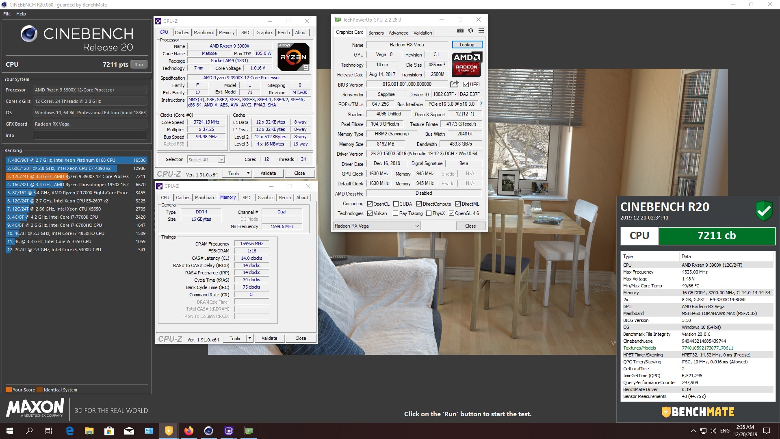
Task: Select the Threadripper 1950X ranking entry
Action: 76,185
